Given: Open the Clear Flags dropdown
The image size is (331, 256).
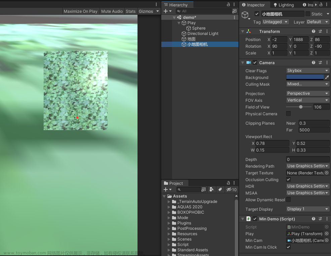Looking at the screenshot, I should coord(307,70).
